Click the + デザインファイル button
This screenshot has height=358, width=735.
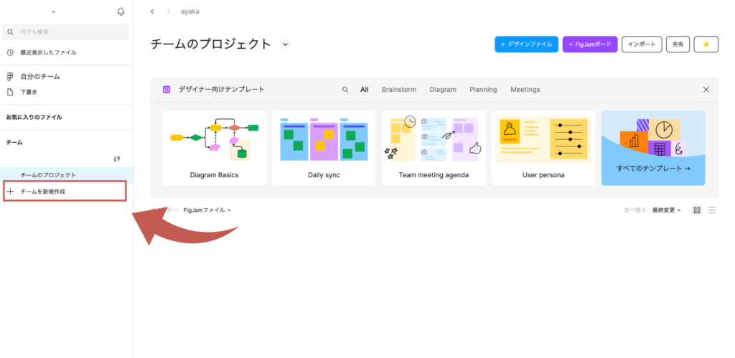tap(526, 44)
